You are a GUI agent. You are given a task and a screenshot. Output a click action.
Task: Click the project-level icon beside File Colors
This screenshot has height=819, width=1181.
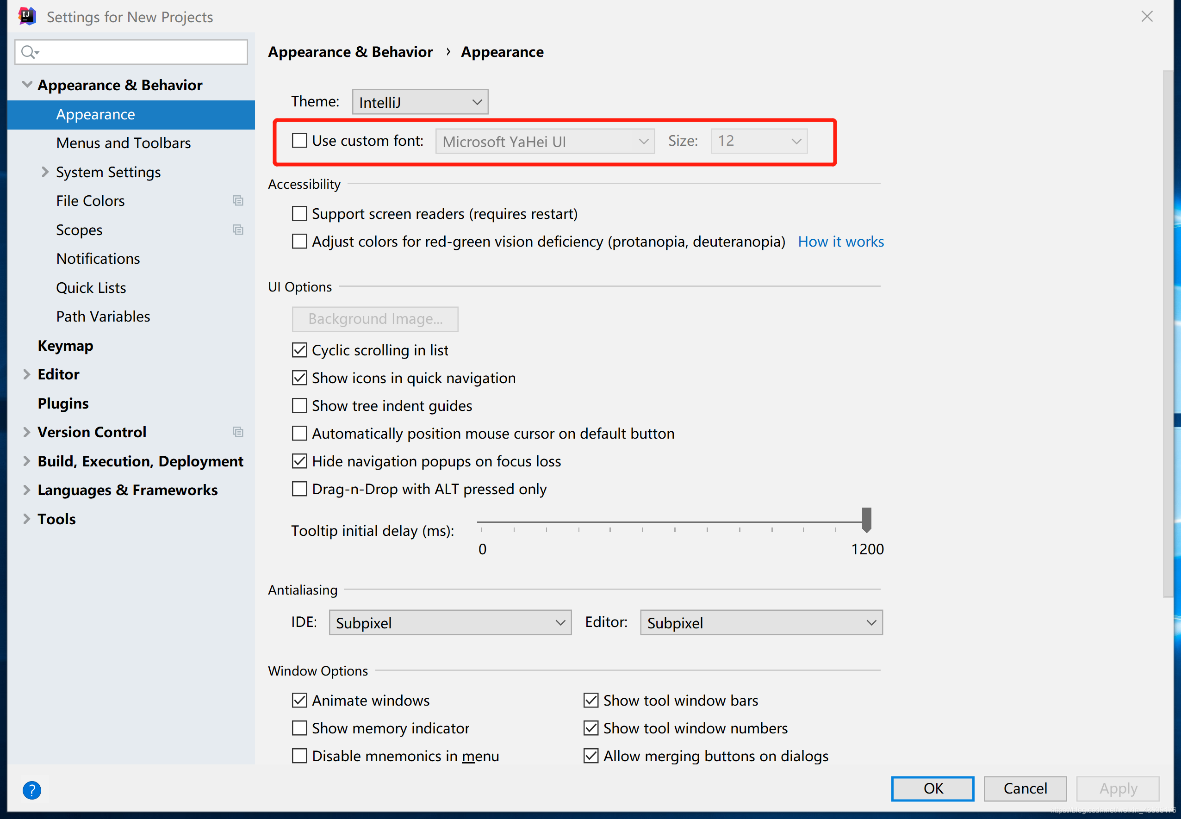238,201
